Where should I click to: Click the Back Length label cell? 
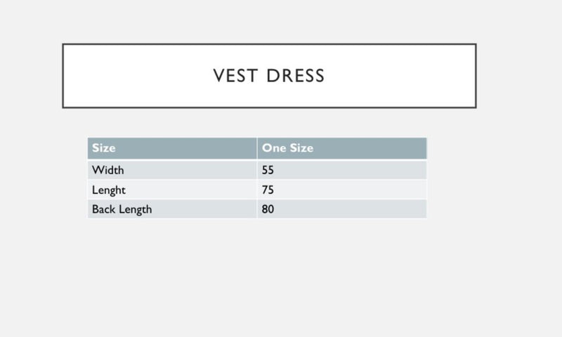tap(122, 209)
